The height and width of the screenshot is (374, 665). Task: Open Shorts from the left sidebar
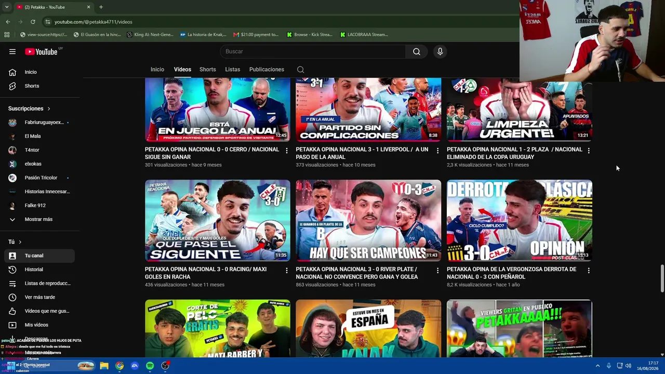[x=39, y=86]
